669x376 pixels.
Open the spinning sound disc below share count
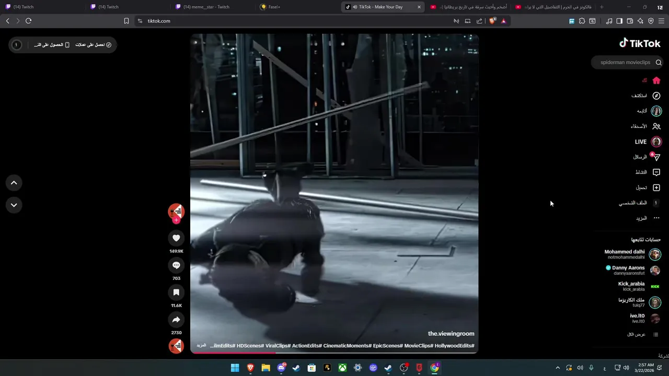pos(176,346)
